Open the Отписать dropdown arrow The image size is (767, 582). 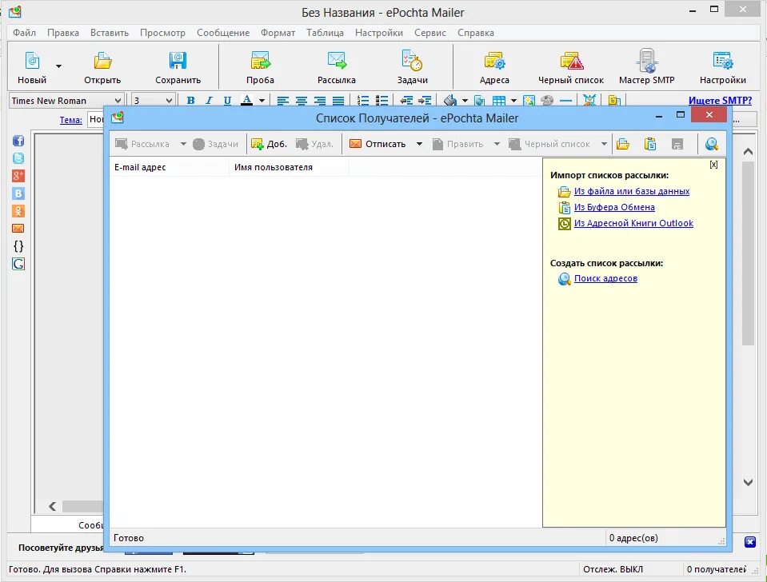pos(419,144)
